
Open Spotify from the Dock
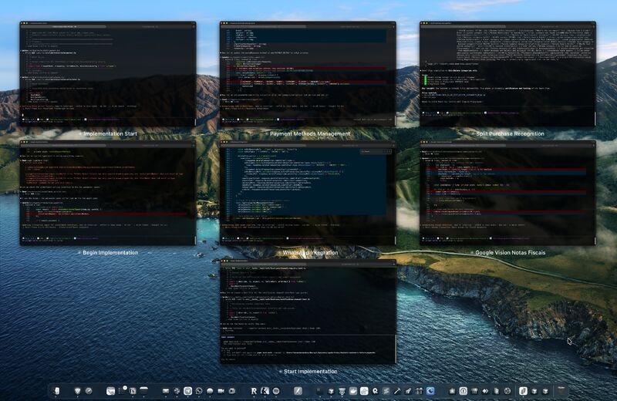point(276,391)
